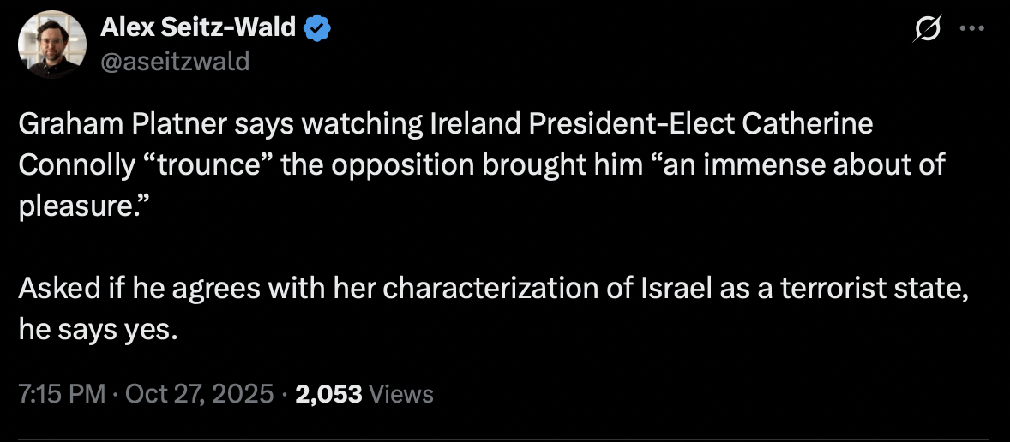Open the Grok explain post icon

927,30
